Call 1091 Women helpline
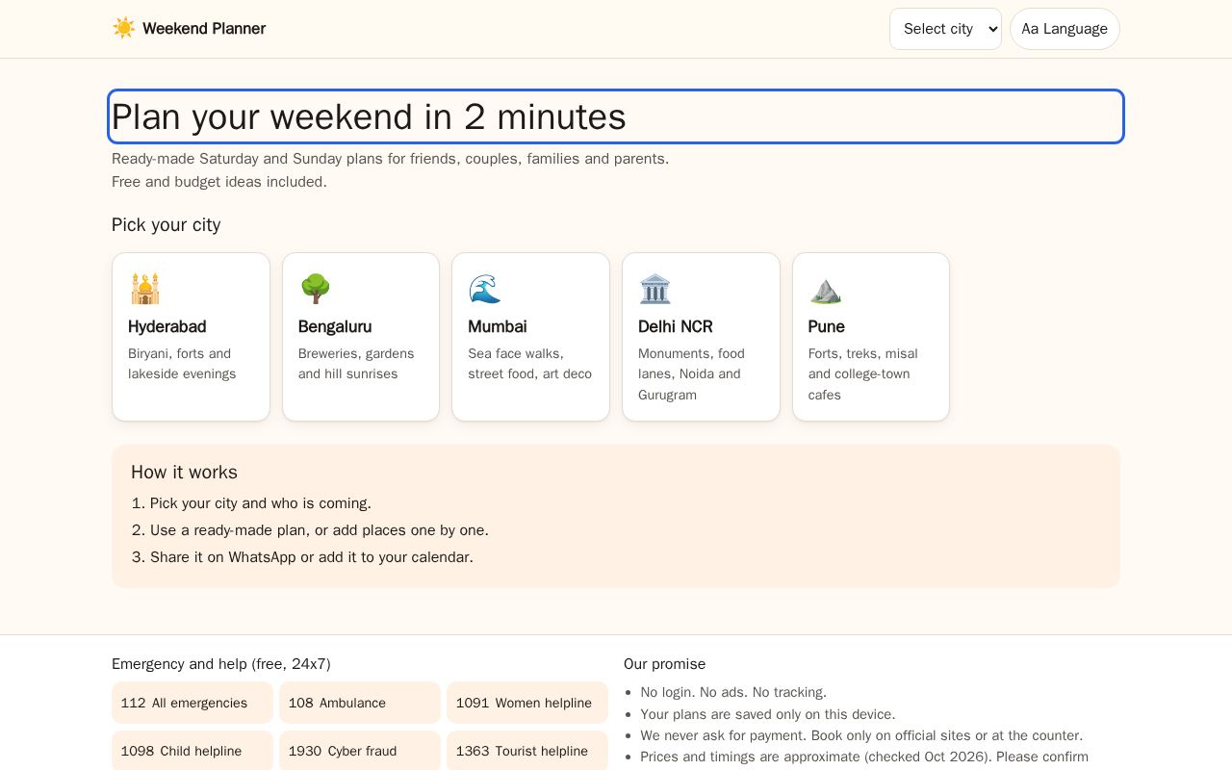 [x=527, y=703]
